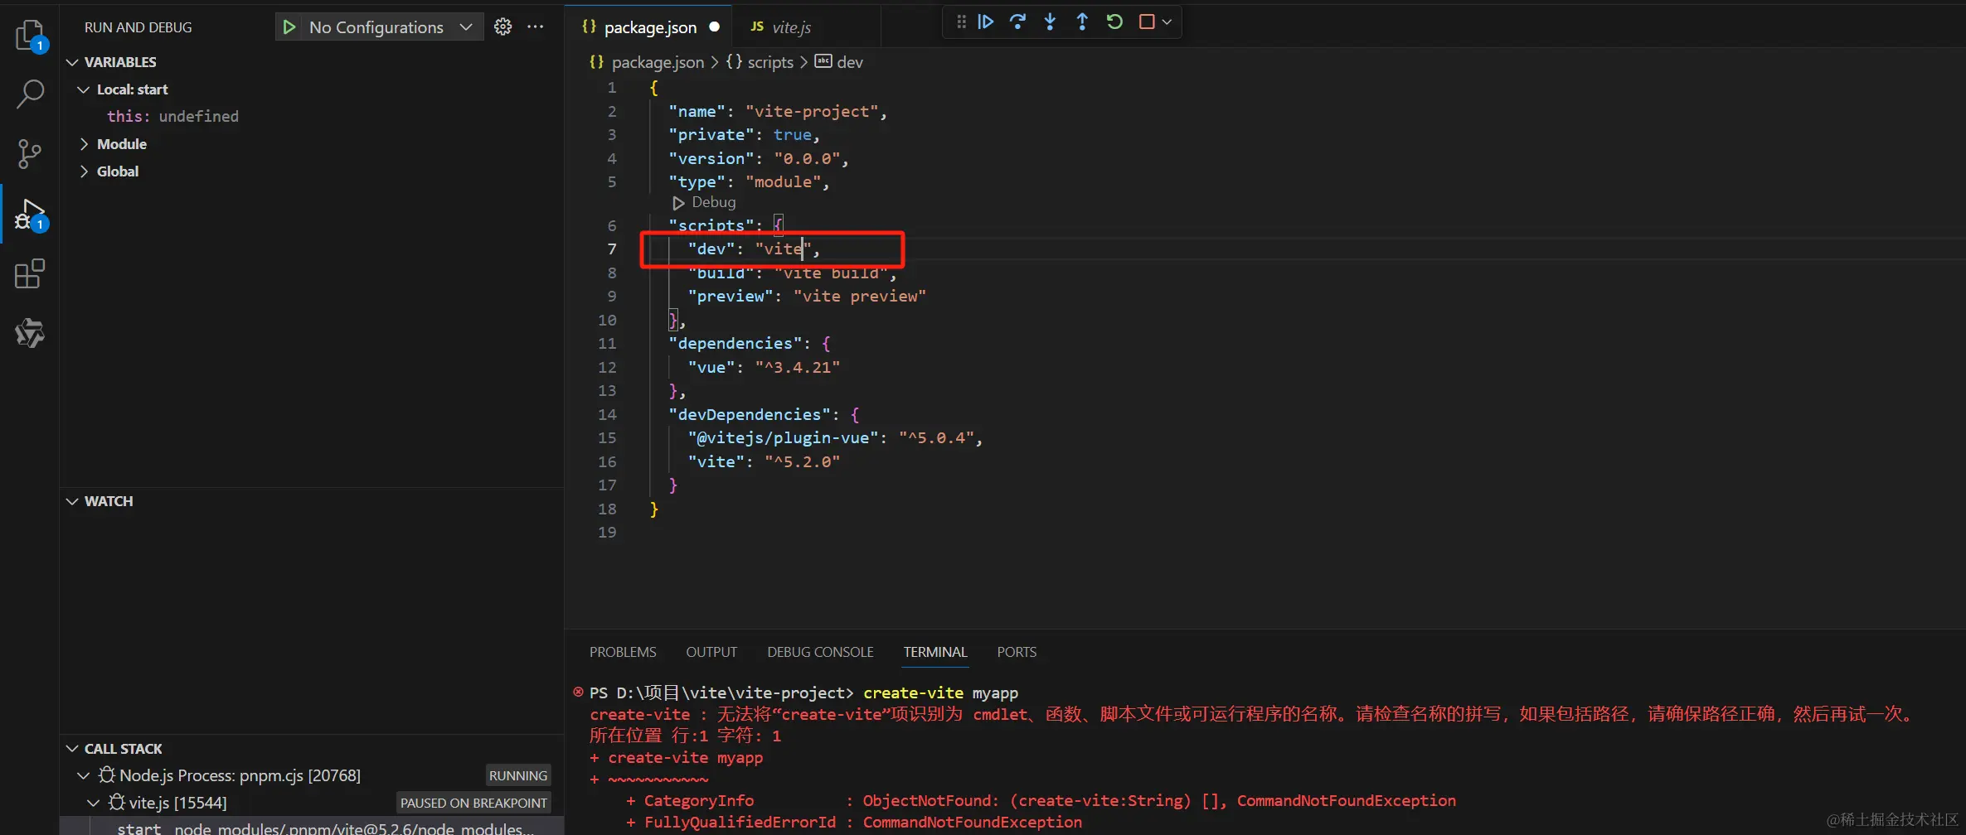Click Step Into in the debug toolbar
Screen dimensions: 1966x835
(x=1051, y=22)
